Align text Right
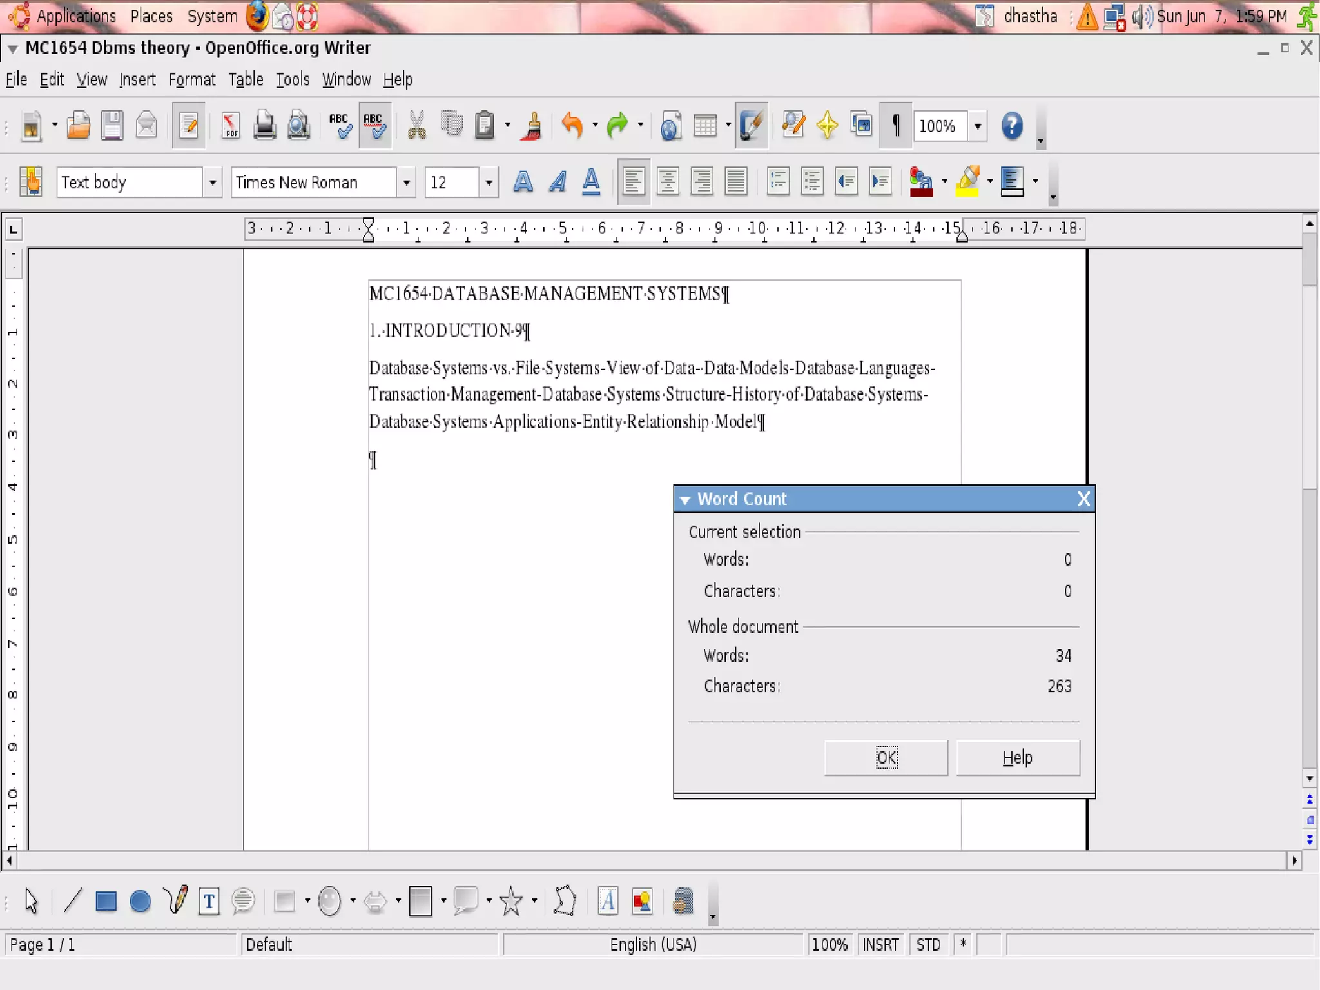The image size is (1320, 990). point(702,182)
